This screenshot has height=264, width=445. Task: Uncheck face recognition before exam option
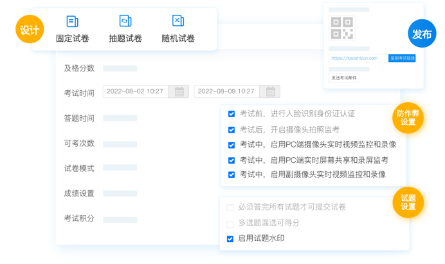(232, 114)
